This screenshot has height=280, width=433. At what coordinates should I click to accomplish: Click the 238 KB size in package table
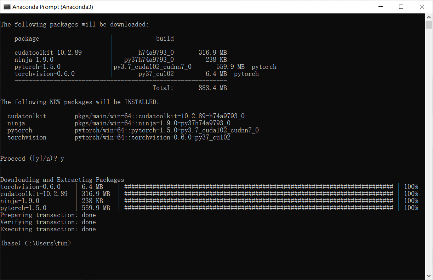click(216, 60)
